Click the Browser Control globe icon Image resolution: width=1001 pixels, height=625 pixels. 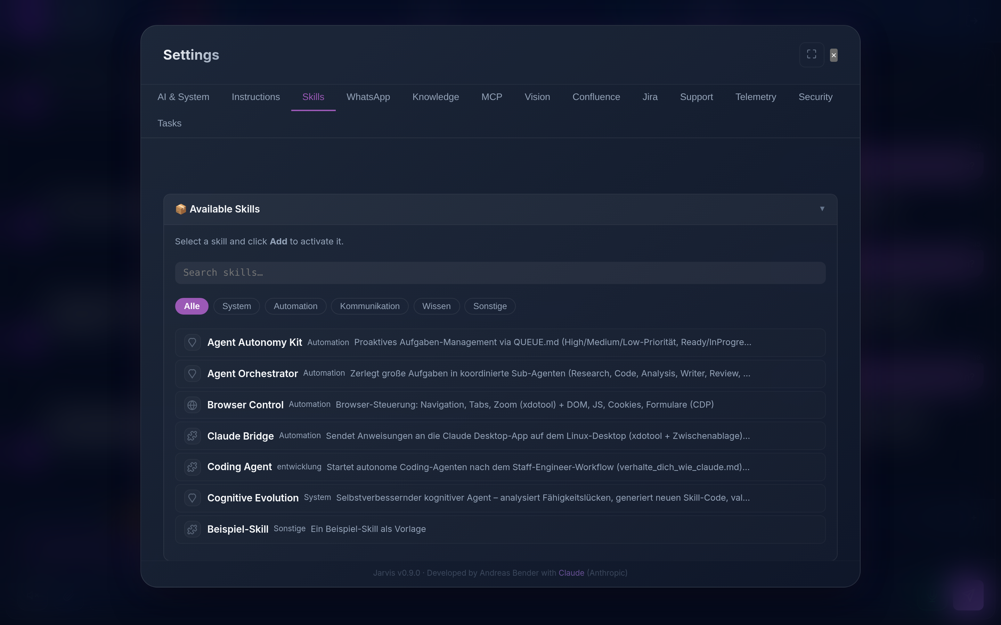pyautogui.click(x=192, y=405)
